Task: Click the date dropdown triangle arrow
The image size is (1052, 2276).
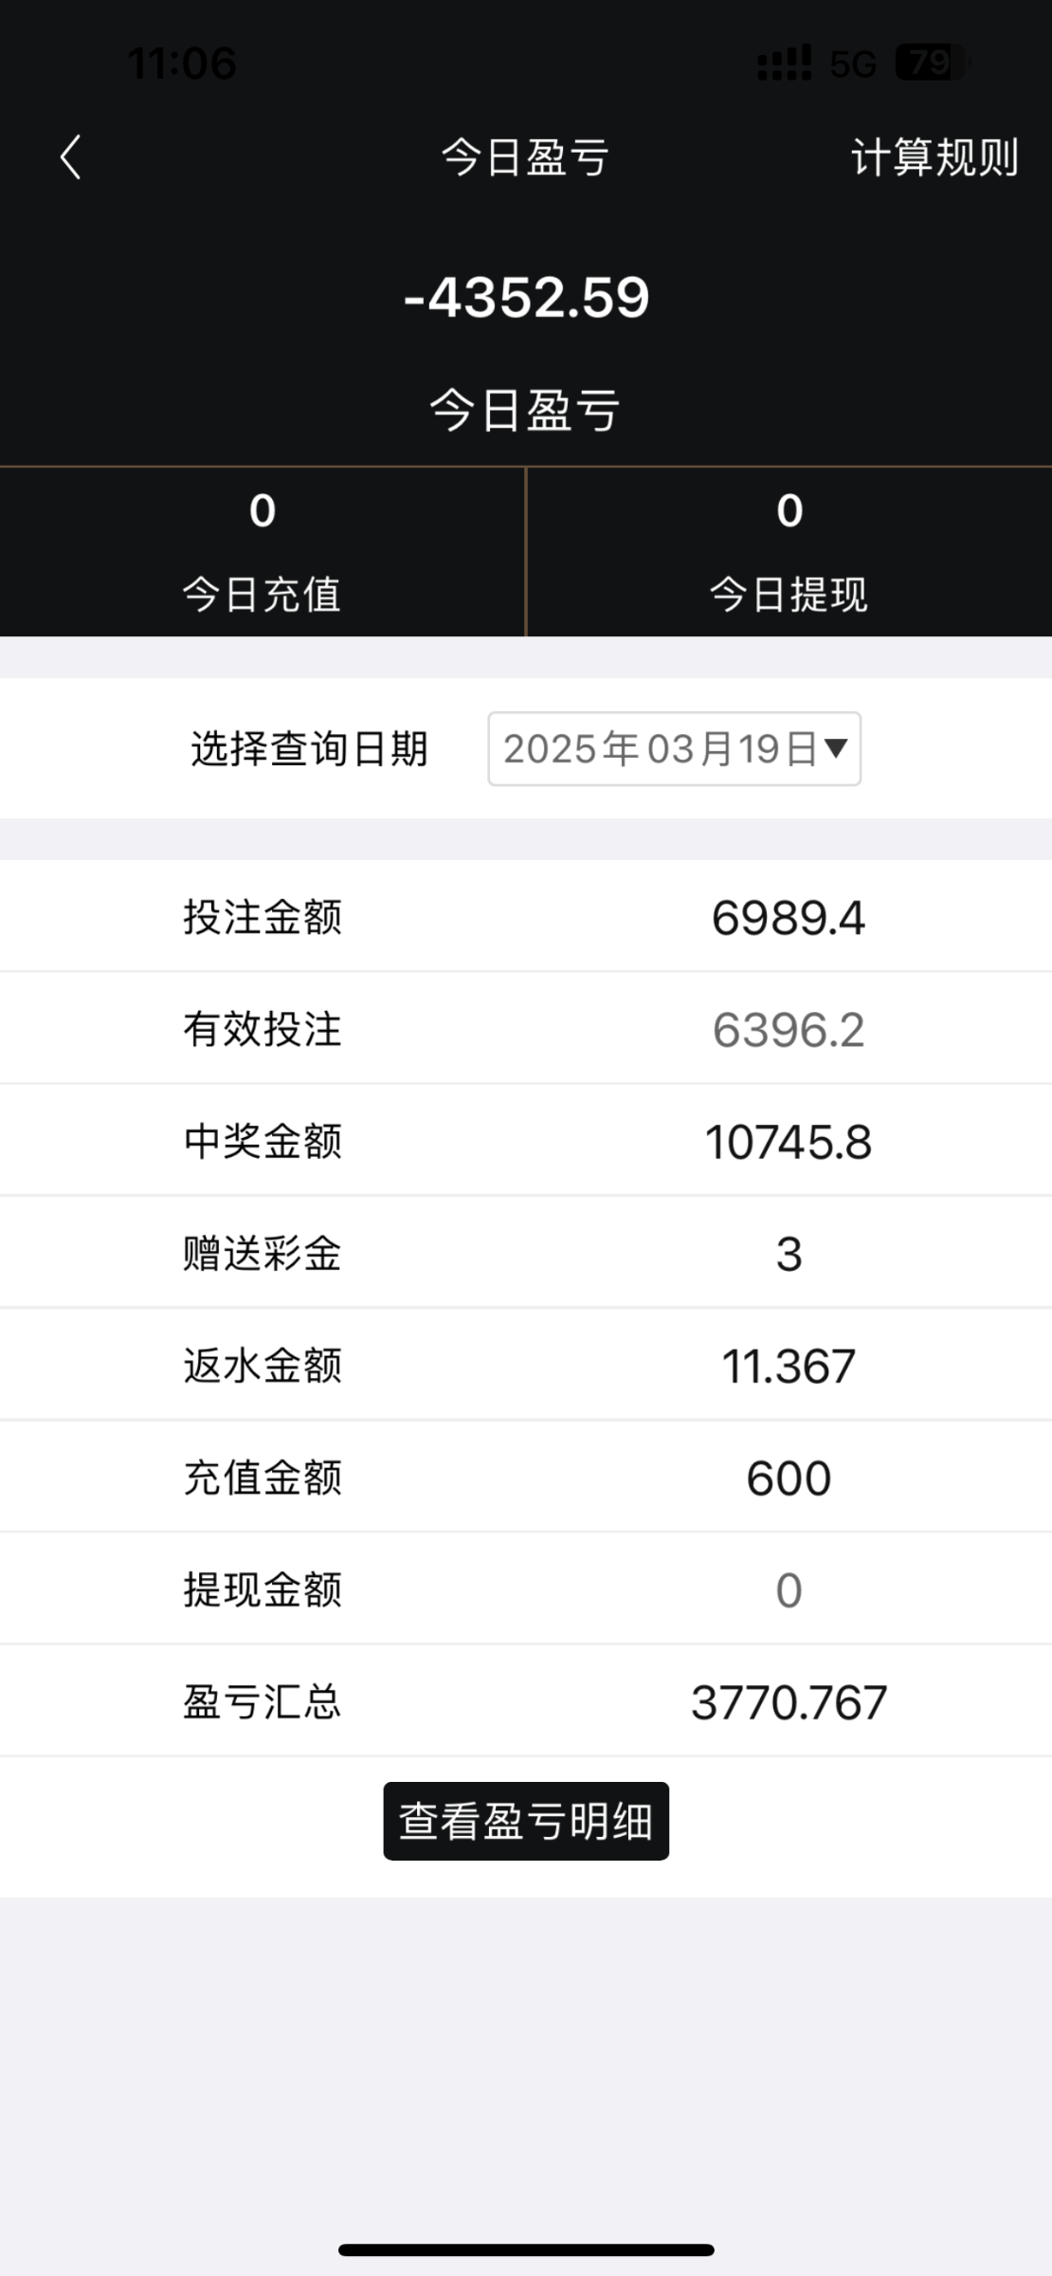Action: coord(835,748)
